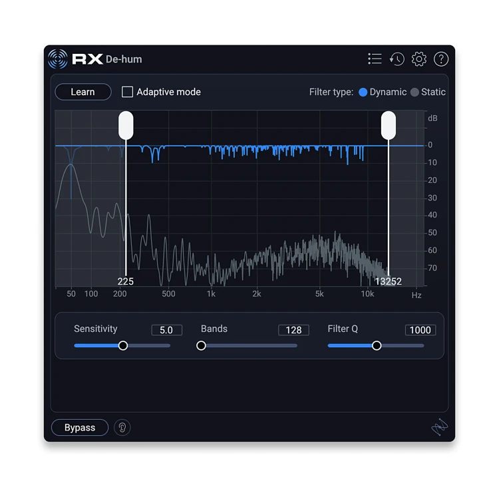Open the preset list icon
The image size is (499, 499).
click(375, 59)
